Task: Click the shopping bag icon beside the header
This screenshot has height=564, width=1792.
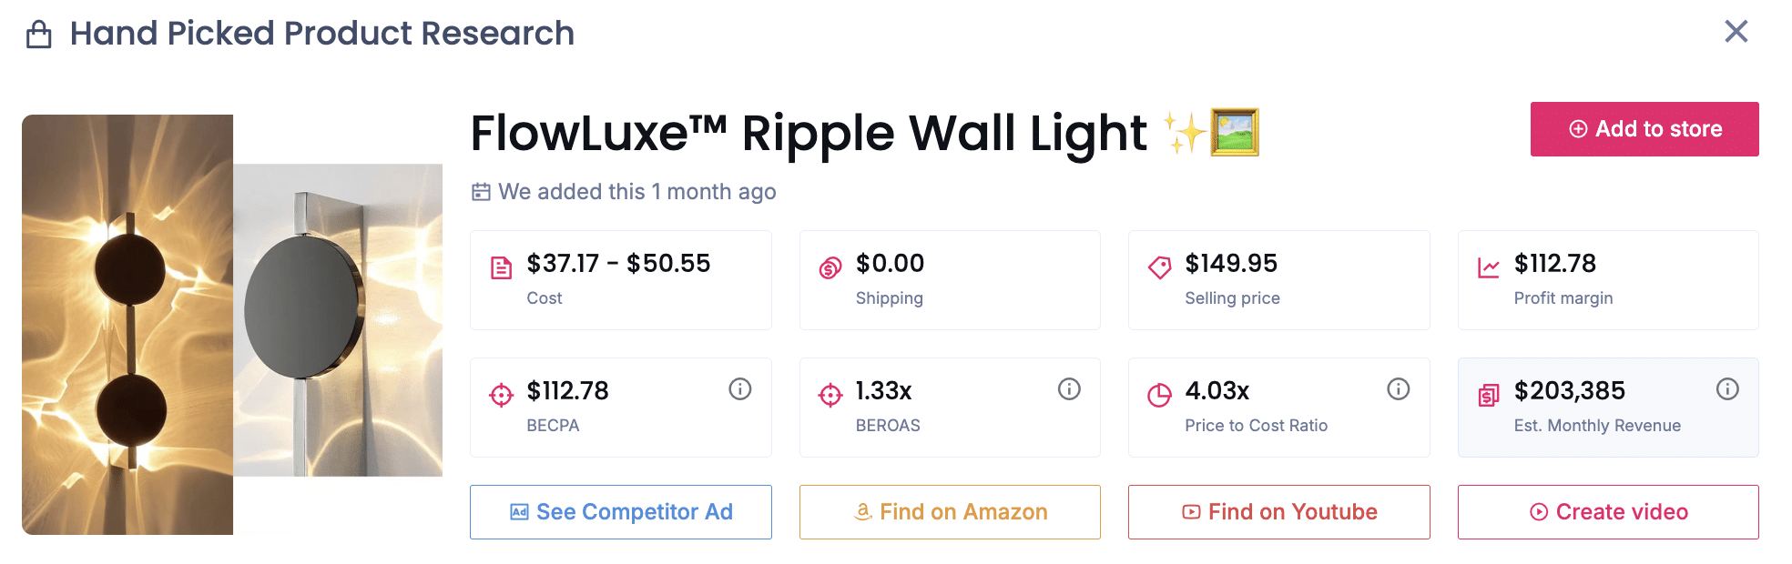Action: [36, 33]
